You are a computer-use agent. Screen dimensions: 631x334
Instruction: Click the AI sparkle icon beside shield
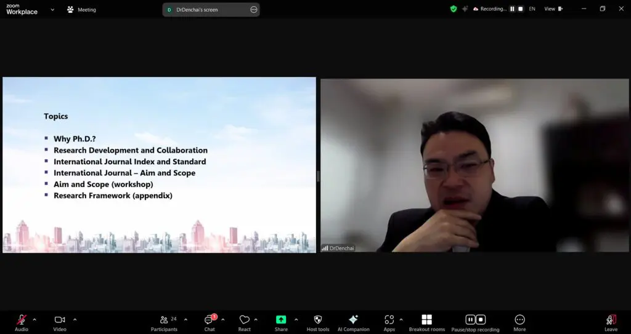pyautogui.click(x=465, y=9)
